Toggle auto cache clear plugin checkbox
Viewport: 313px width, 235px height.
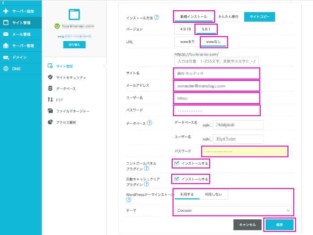[x=177, y=179]
